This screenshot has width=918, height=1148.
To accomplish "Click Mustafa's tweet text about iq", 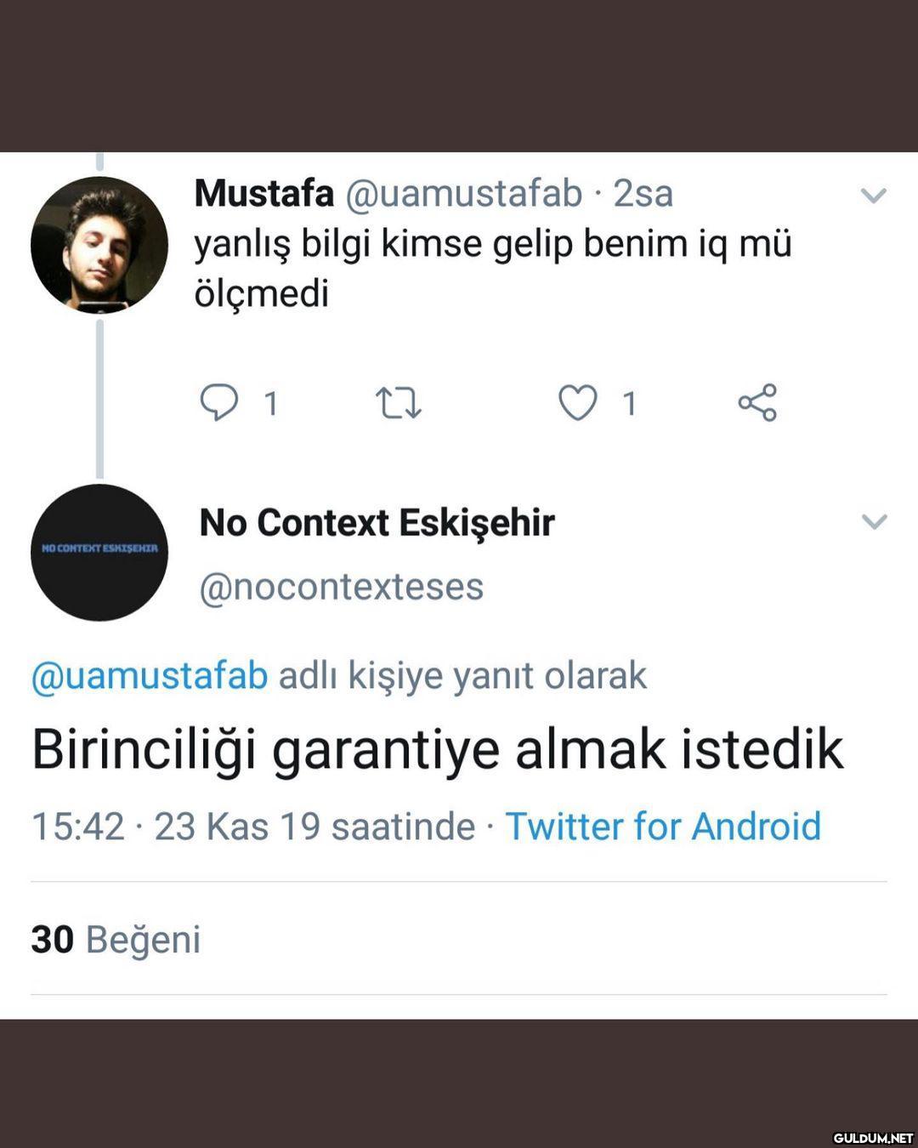I will [x=493, y=268].
